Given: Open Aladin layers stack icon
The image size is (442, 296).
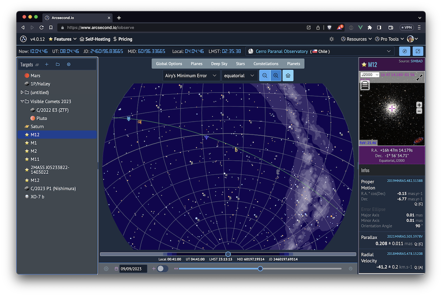Looking at the screenshot, I should pyautogui.click(x=365, y=85).
